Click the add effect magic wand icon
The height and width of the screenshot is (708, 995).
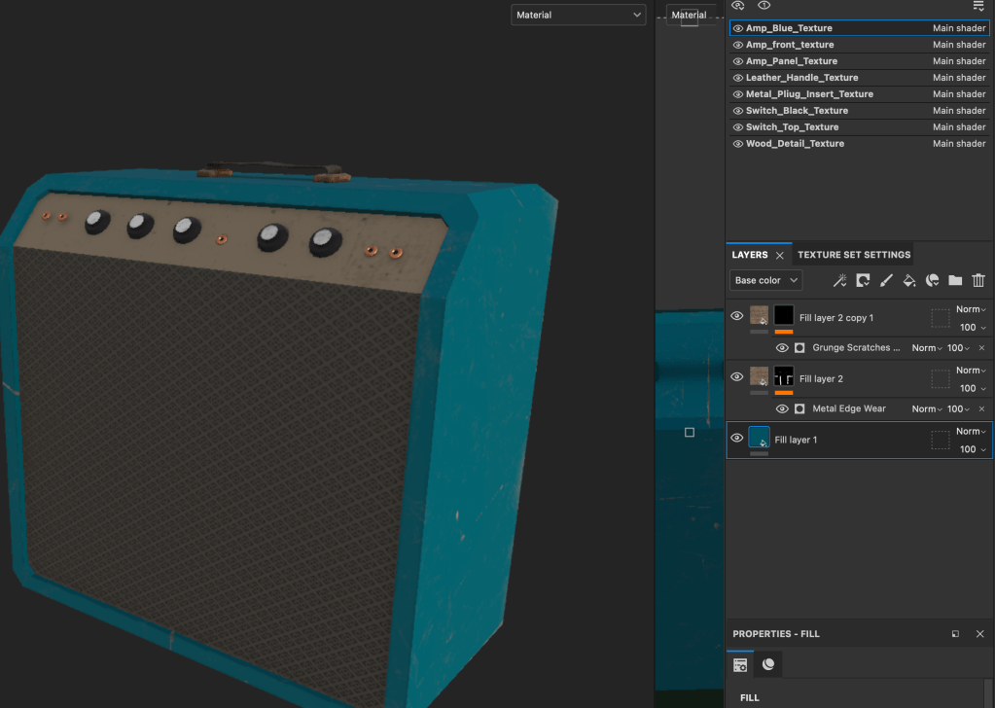(x=839, y=280)
